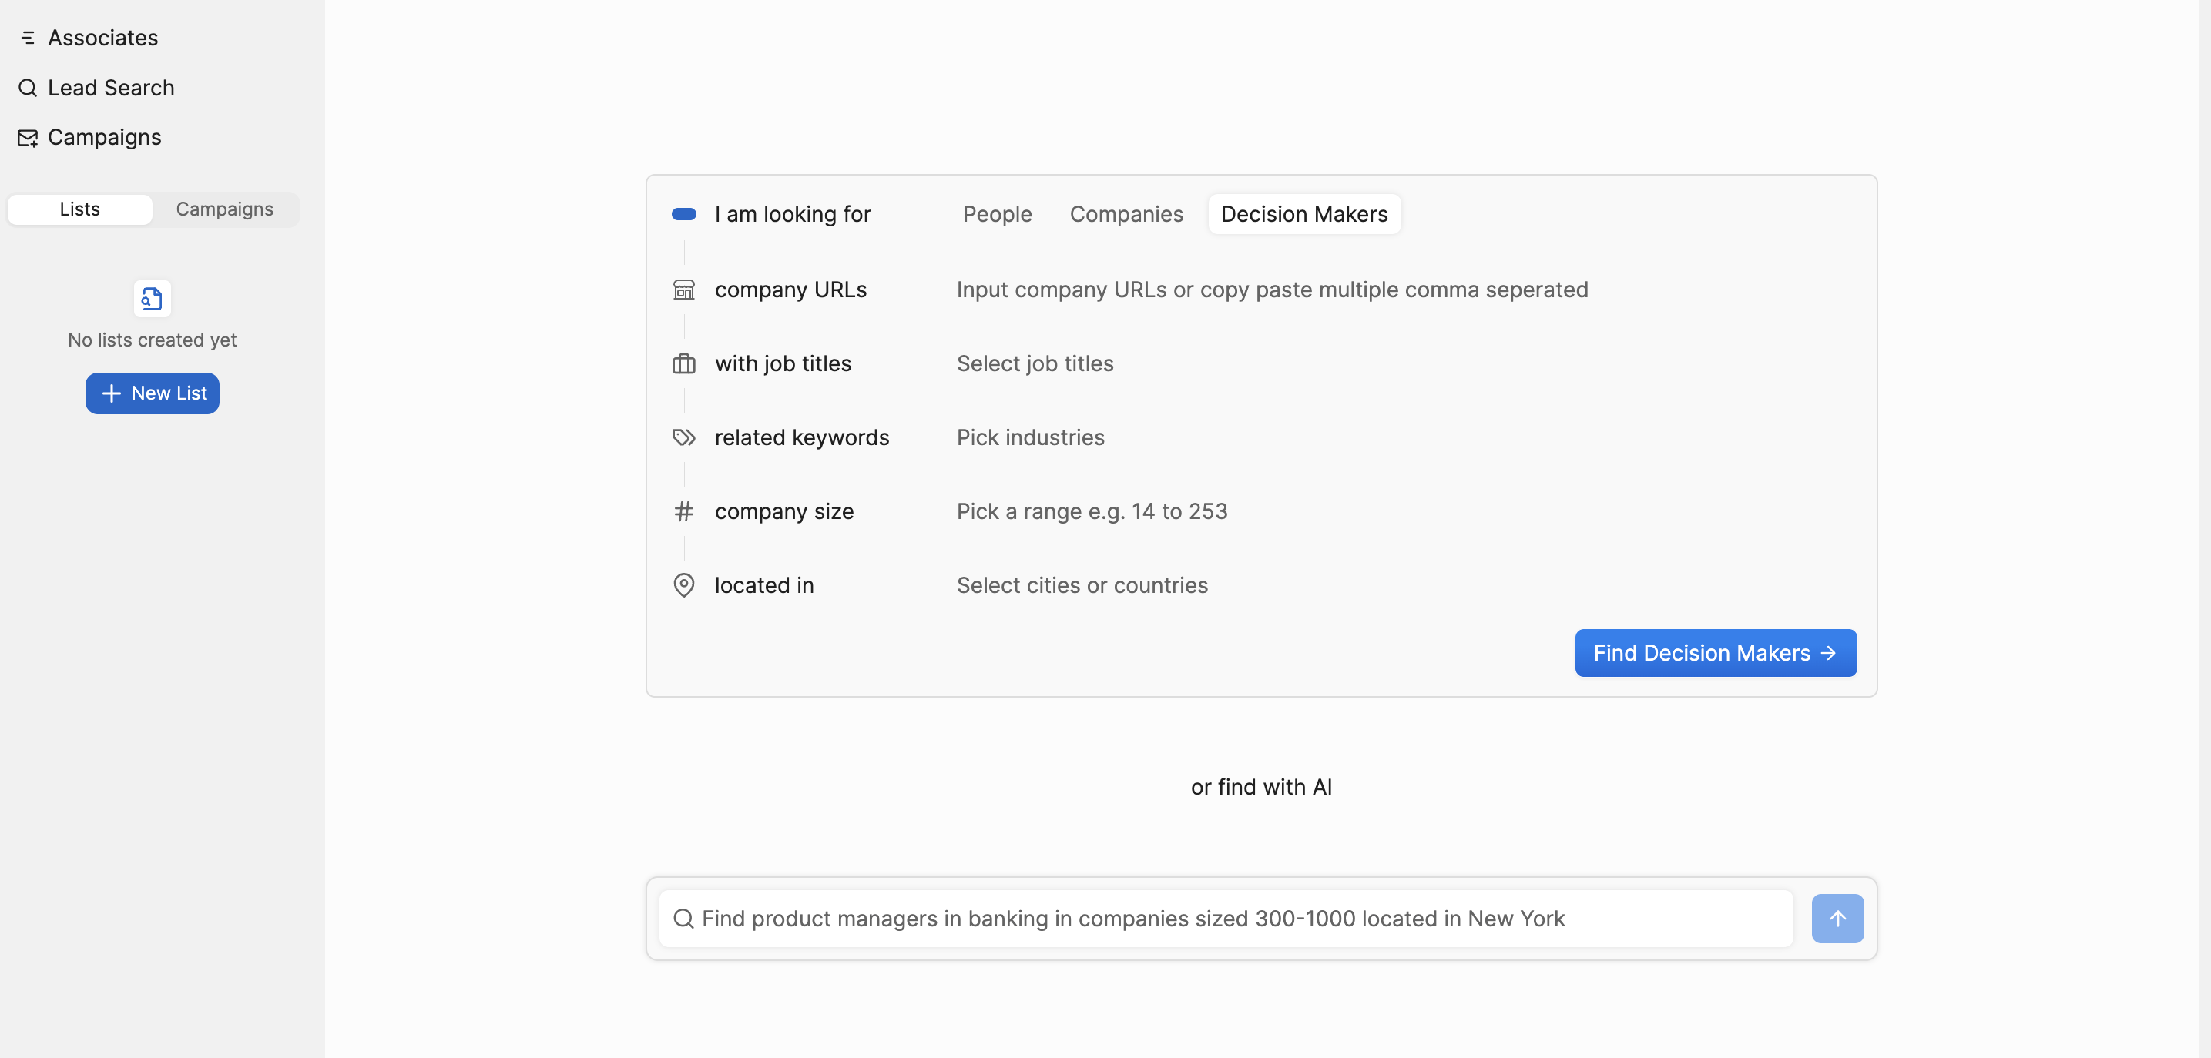Click the Lead Search magnifier icon
Screen dimensions: 2211x1058
[x=28, y=88]
